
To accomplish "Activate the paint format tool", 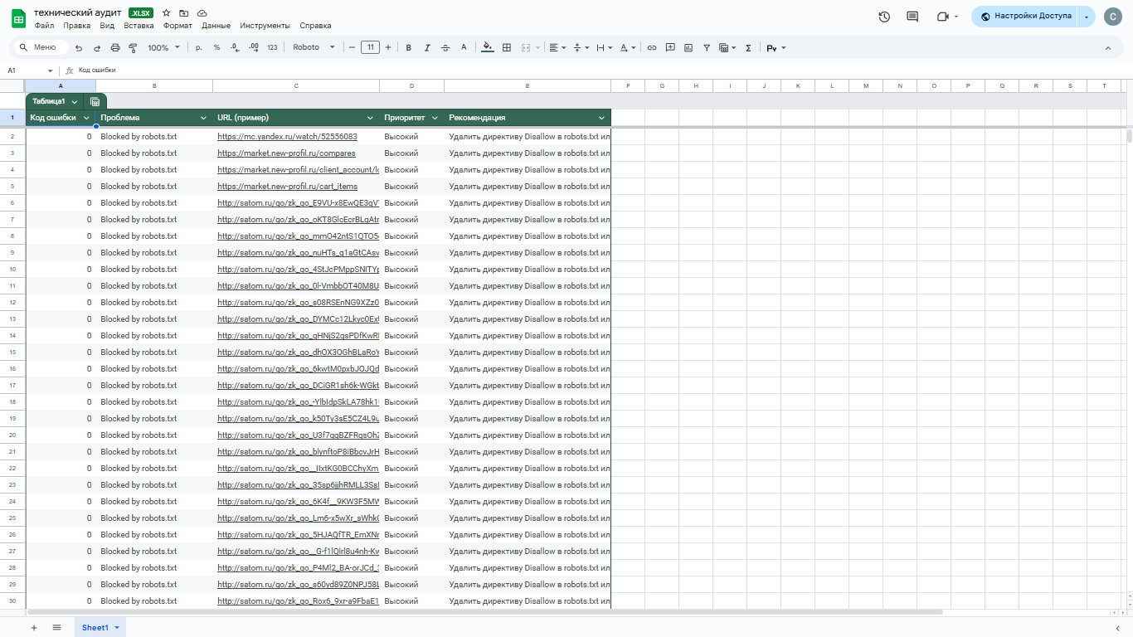I will 134,48.
